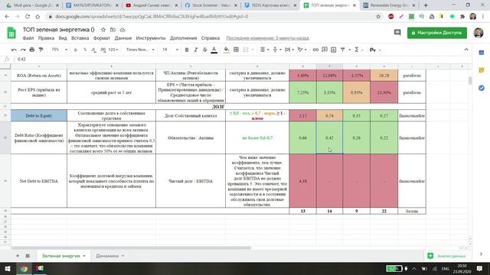Open text rotation dropdown
This screenshot has width=490, height=275.
(x=302, y=50)
